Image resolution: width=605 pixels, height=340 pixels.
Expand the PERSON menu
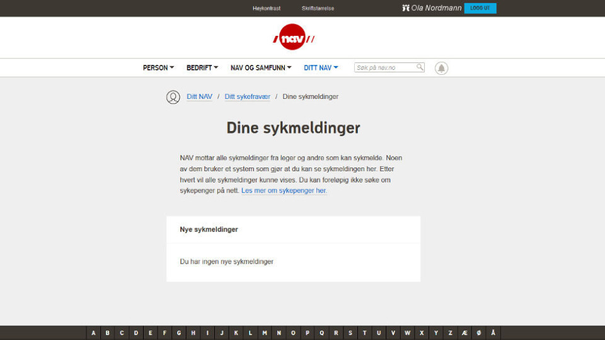(x=158, y=68)
